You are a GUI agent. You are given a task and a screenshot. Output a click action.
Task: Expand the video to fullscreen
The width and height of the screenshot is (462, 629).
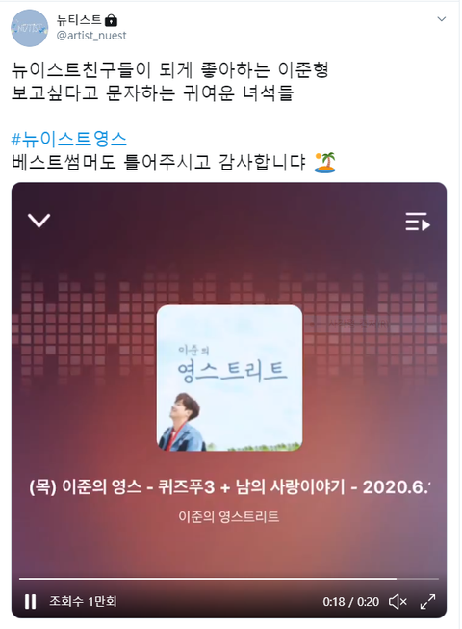(427, 601)
